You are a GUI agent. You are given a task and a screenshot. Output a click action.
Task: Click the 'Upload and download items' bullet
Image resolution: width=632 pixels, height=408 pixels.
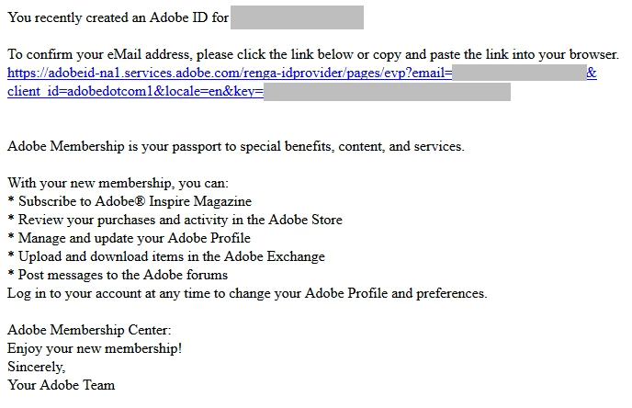(166, 256)
